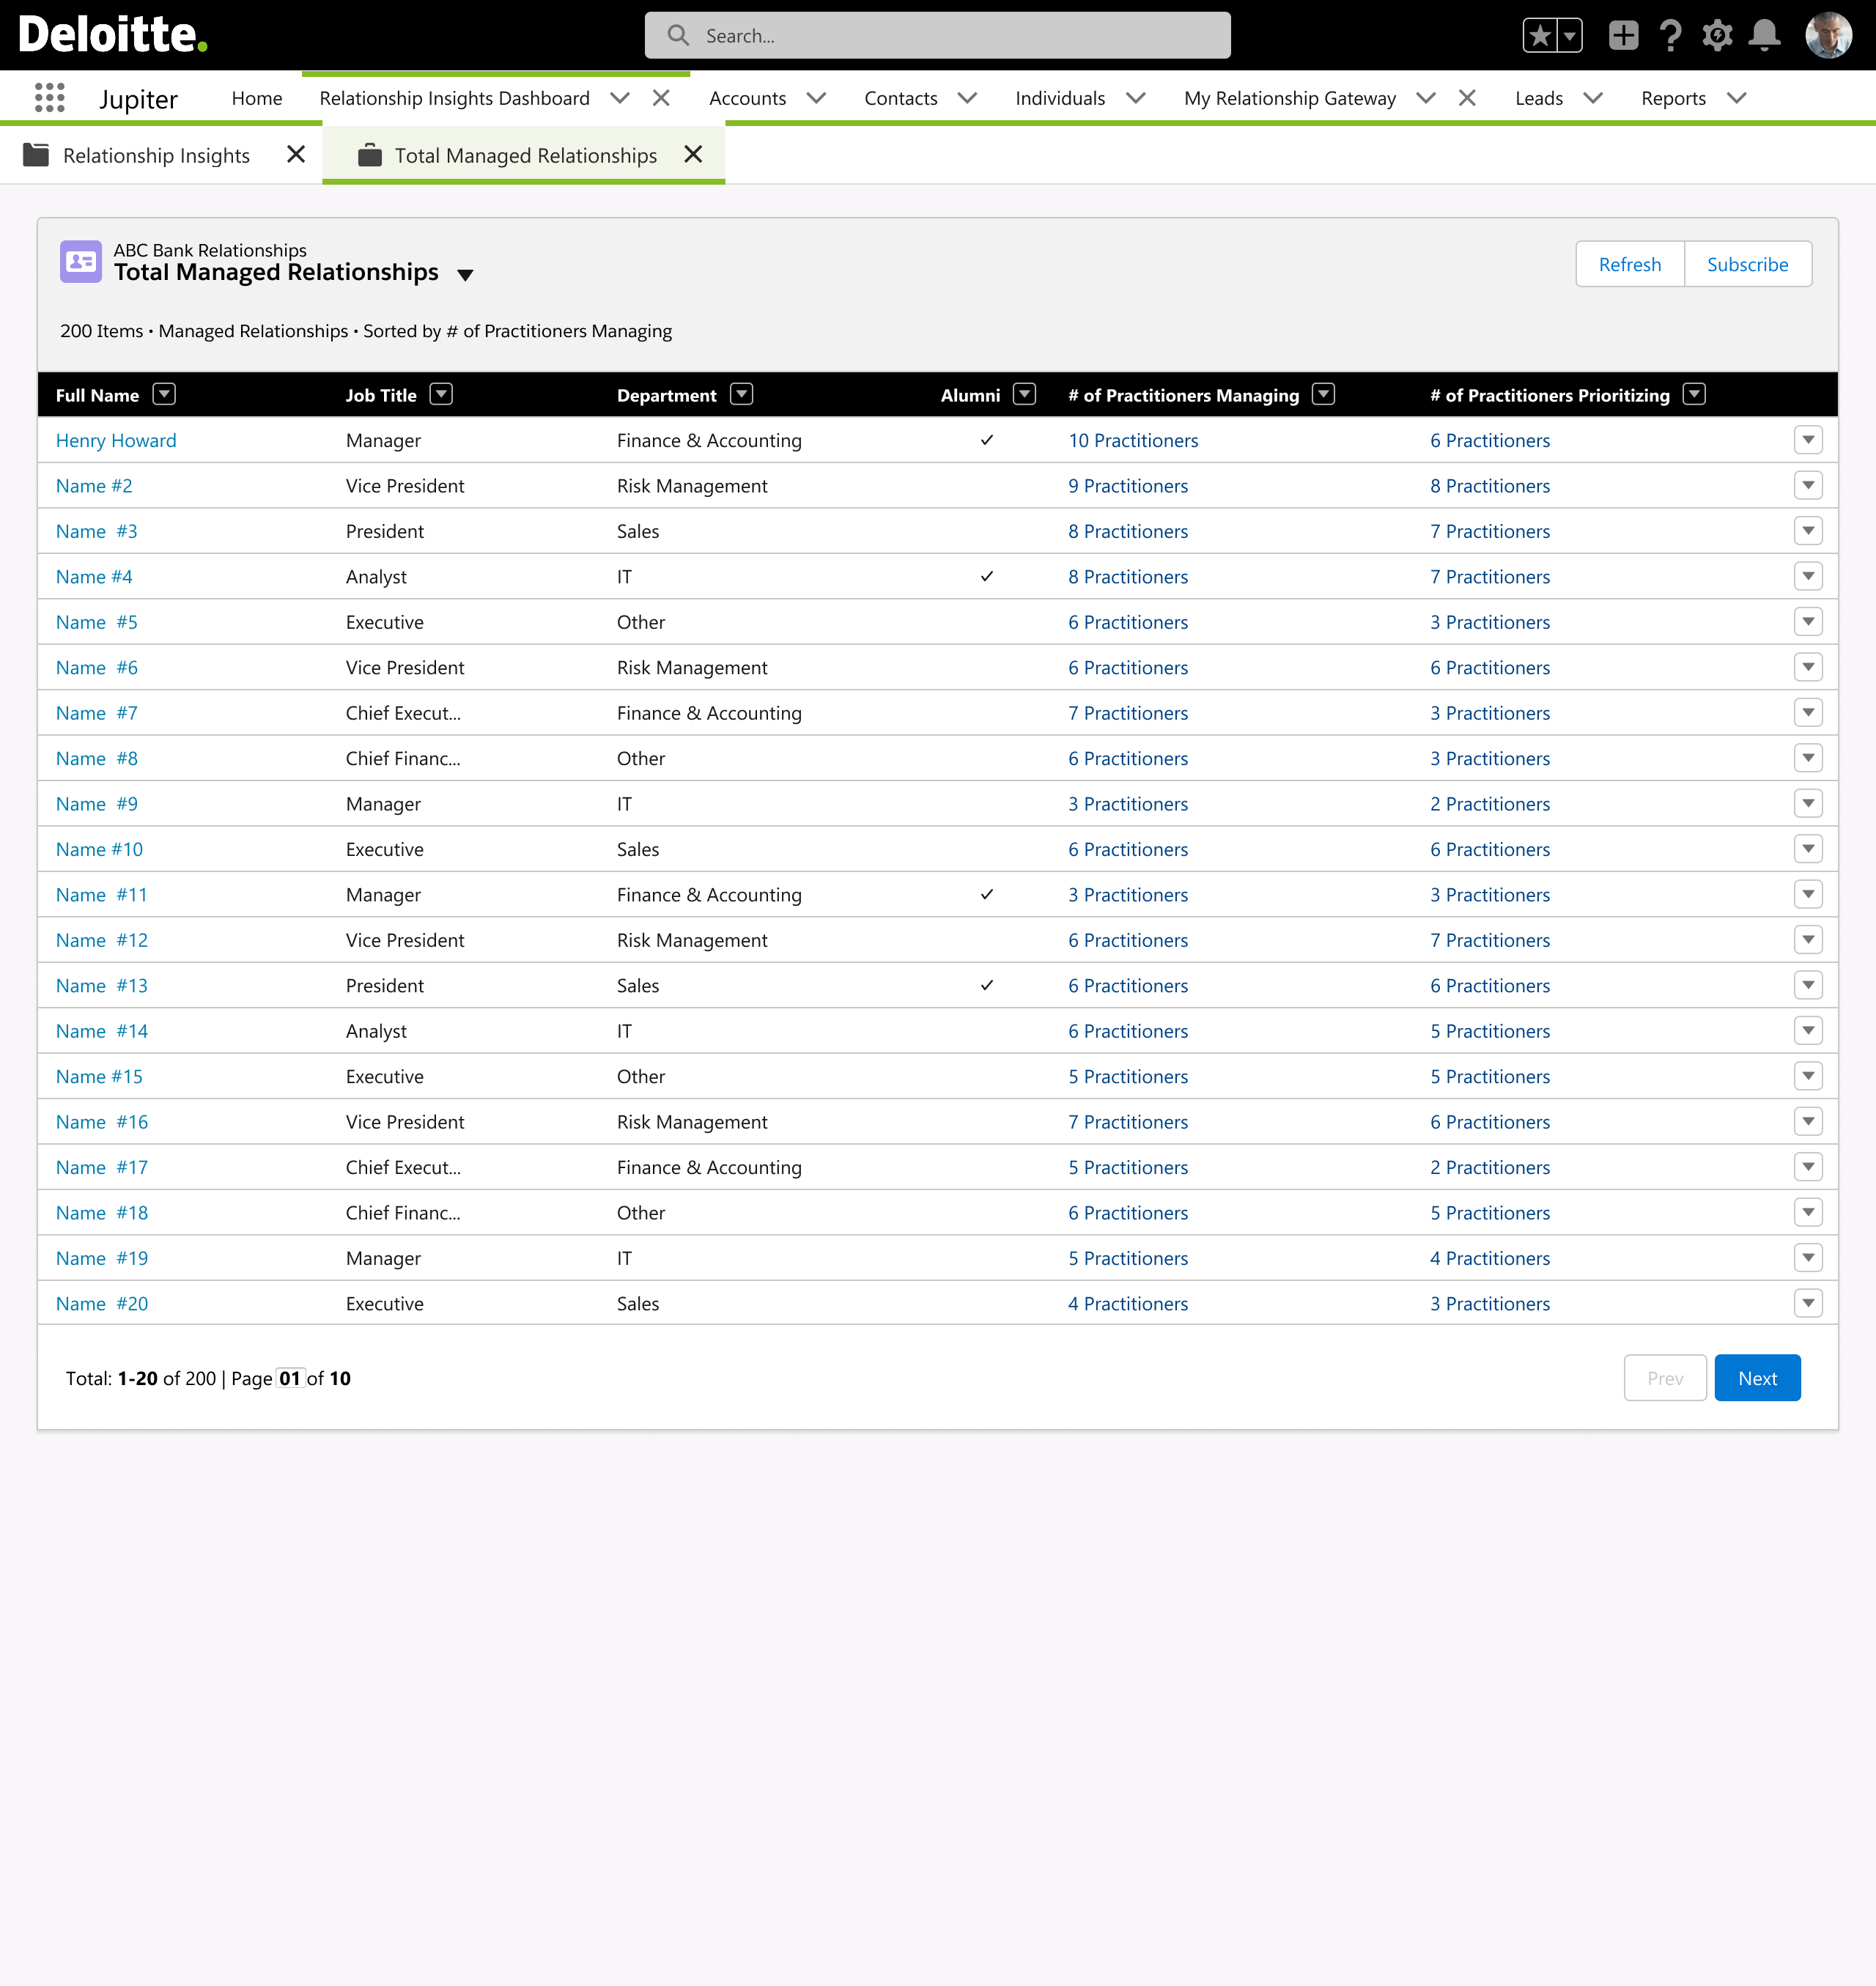Open the Individuals tab
1876x1986 pixels.
click(x=1060, y=98)
